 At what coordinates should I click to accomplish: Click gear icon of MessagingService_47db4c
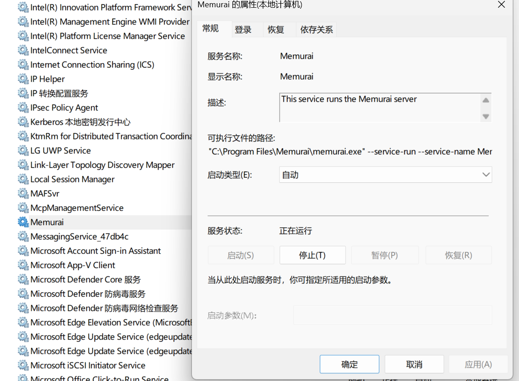point(23,236)
